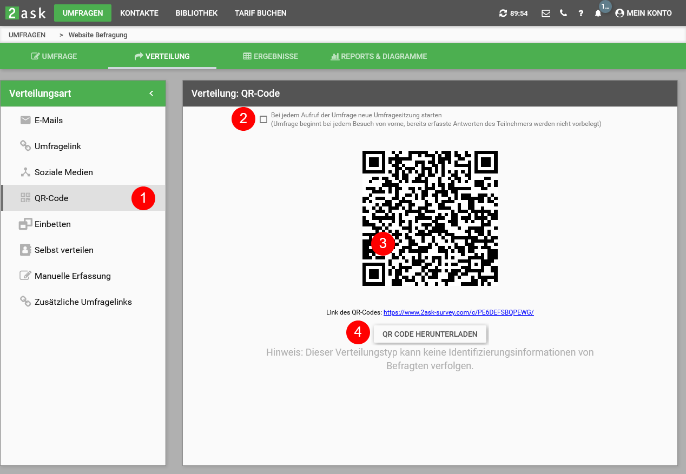Click the session timer refresh icon
The width and height of the screenshot is (686, 474).
pyautogui.click(x=503, y=13)
